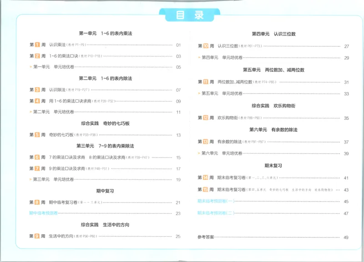Select entry 用1~6的乘法口诀求商
Viewport: 364px width, 262px height.
tap(70, 101)
